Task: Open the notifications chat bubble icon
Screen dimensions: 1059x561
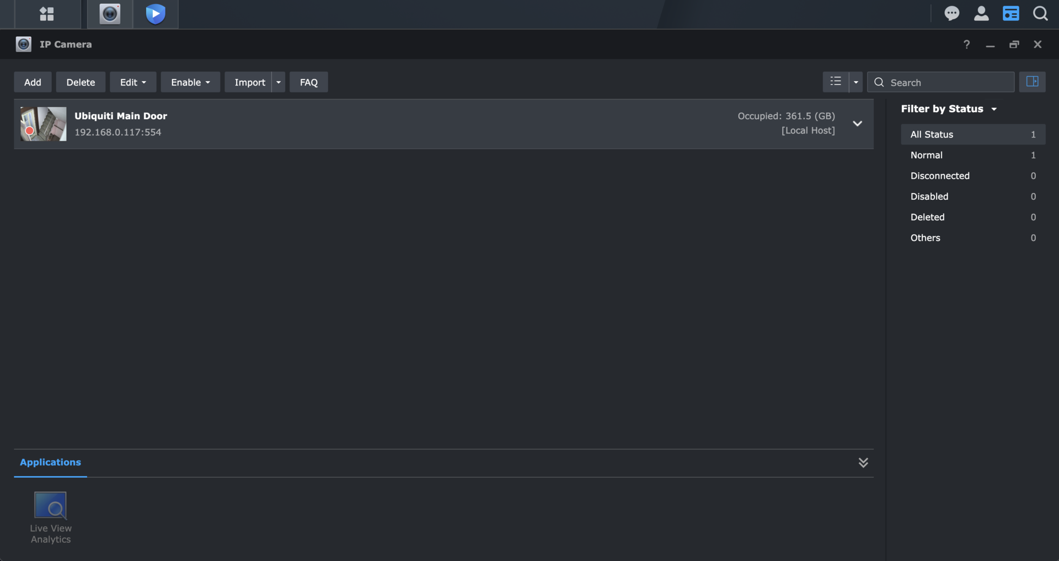Action: [x=951, y=14]
